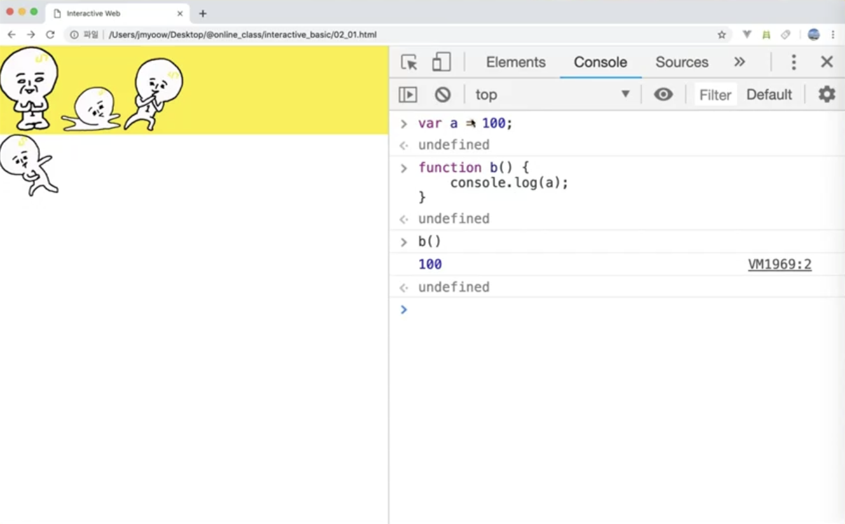Show more DevTools tabs chevron
845x524 pixels.
pos(739,62)
